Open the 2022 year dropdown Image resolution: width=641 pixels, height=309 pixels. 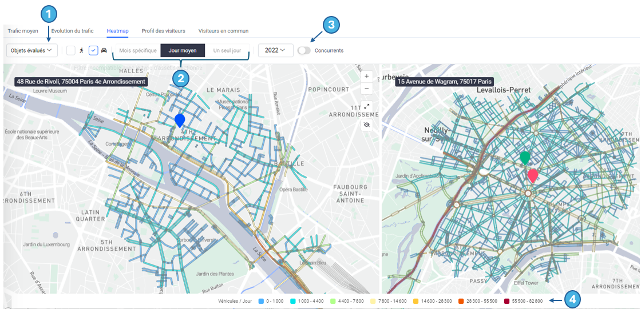275,50
